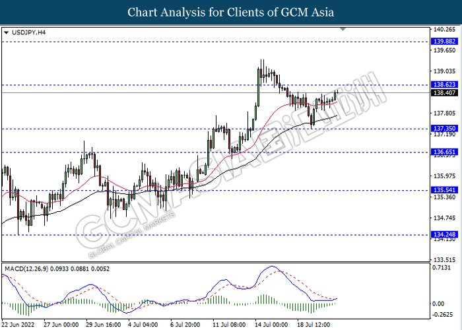Select the 139.882 price level label
This screenshot has height=330, width=462.
(x=444, y=41)
